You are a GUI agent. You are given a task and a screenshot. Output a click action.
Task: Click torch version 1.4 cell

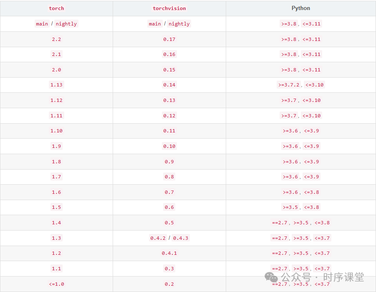coord(56,223)
